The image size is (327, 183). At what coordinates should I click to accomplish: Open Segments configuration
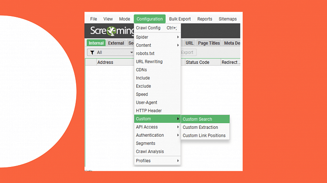[157, 144]
